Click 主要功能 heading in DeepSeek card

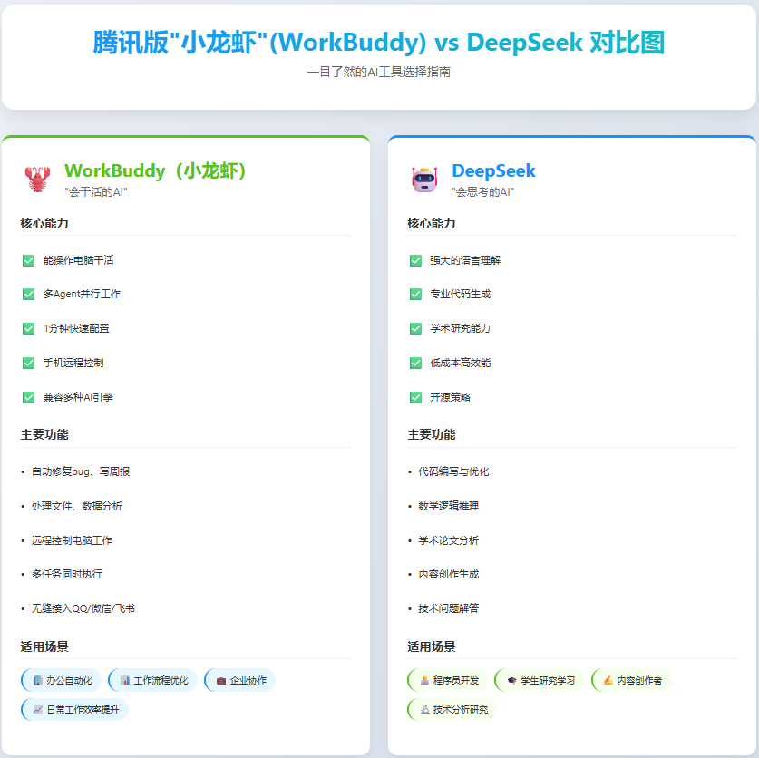point(432,434)
